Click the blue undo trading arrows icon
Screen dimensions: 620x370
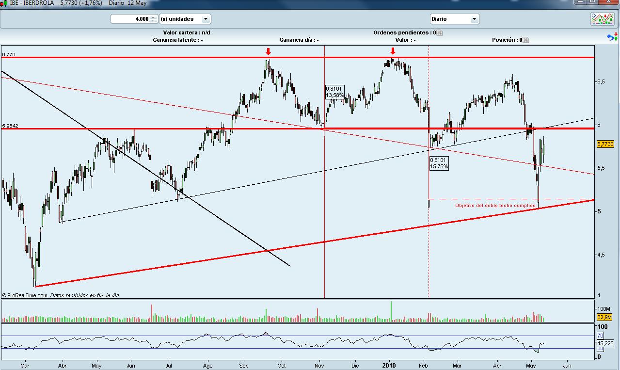611,37
